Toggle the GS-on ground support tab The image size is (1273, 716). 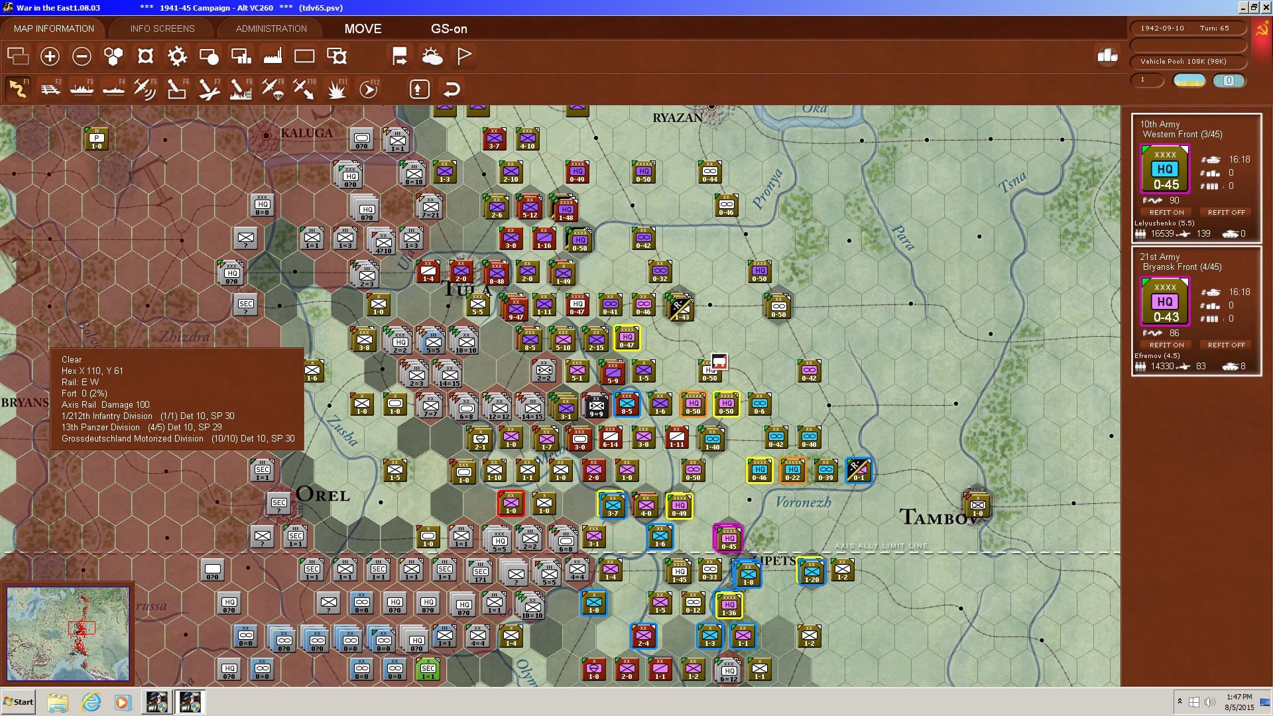pyautogui.click(x=449, y=29)
